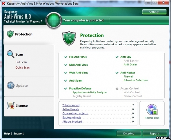Open Reports
The height and width of the screenshot is (140, 171).
click(x=155, y=134)
